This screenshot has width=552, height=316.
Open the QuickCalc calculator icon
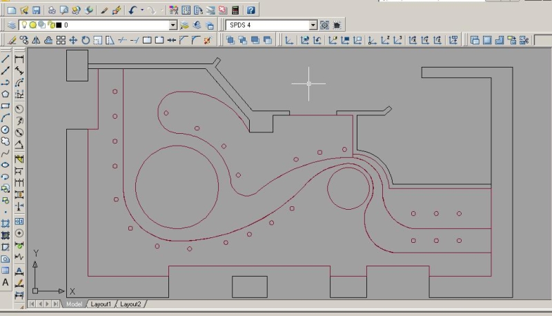[x=236, y=10]
